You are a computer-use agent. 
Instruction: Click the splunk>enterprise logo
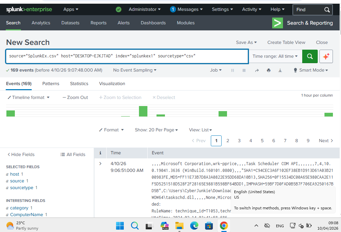click(29, 9)
